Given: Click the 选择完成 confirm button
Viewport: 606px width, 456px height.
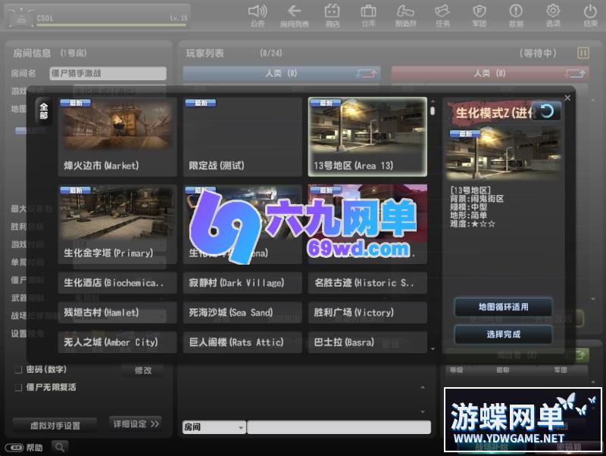Looking at the screenshot, I should click(503, 334).
